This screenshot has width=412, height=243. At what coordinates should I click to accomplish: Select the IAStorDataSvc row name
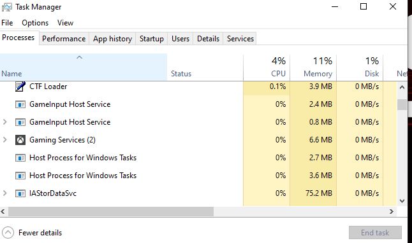tap(53, 193)
